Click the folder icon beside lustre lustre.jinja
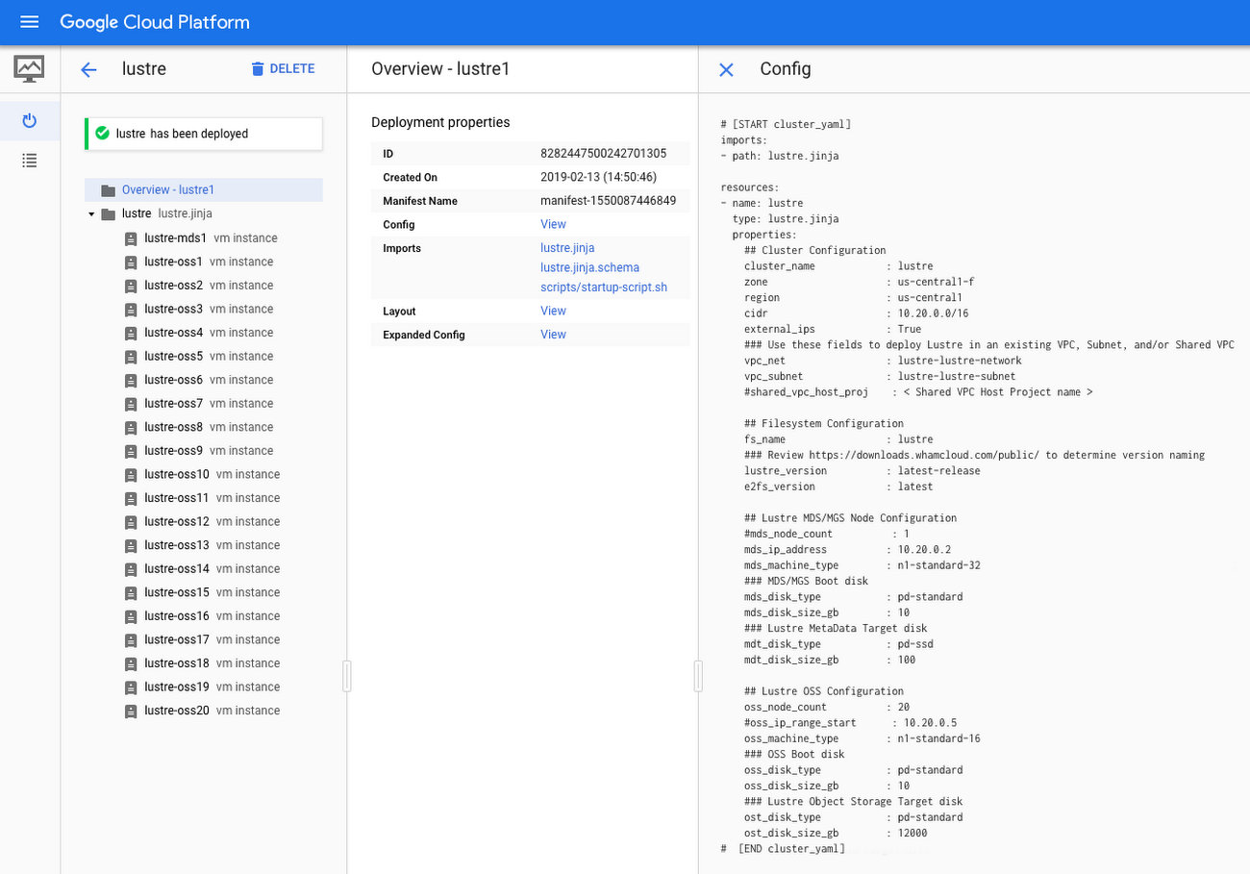Viewport: 1250px width, 874px height. [108, 214]
